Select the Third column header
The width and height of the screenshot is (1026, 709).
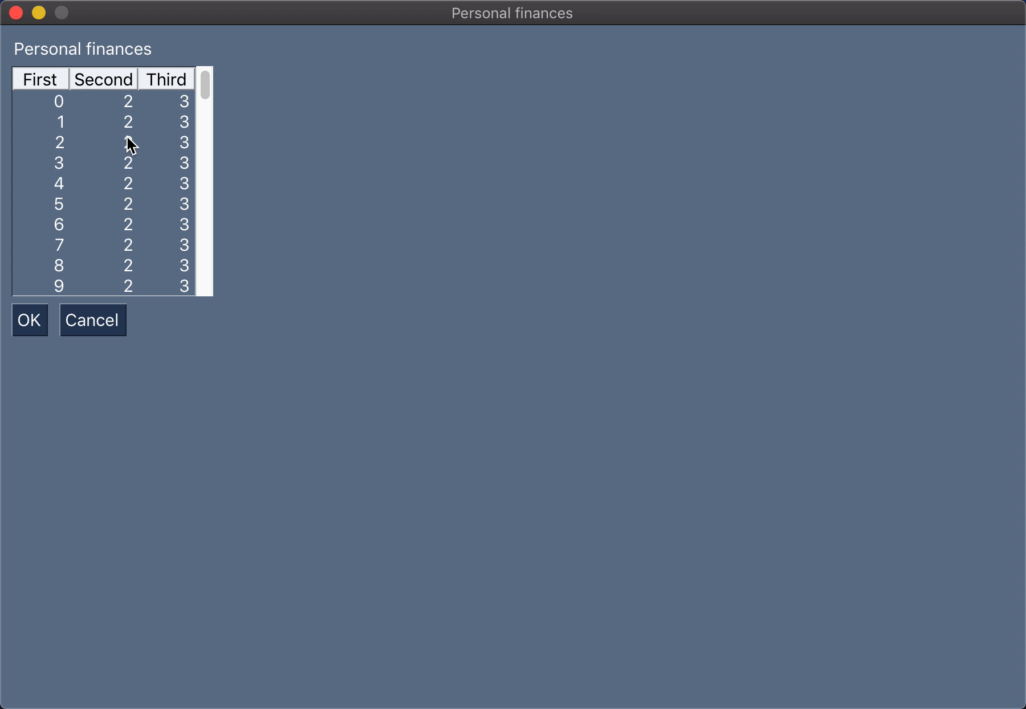(x=166, y=79)
